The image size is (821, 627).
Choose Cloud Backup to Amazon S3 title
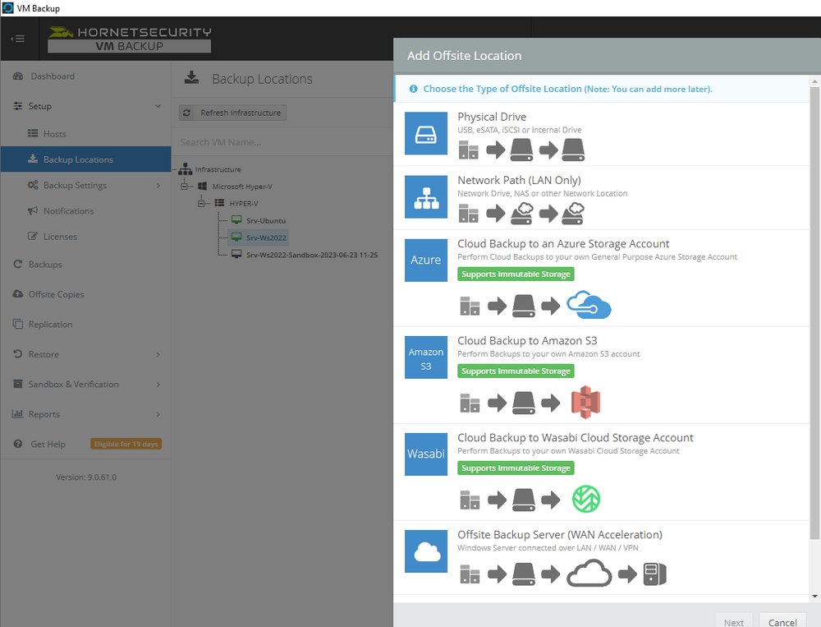click(527, 341)
